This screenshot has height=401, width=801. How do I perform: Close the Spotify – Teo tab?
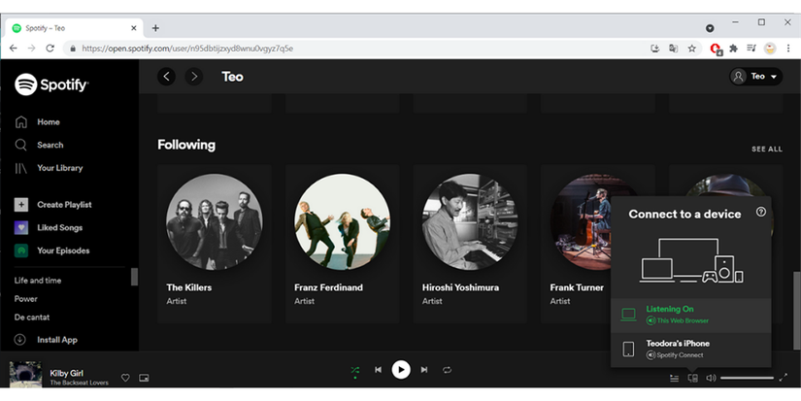[134, 28]
